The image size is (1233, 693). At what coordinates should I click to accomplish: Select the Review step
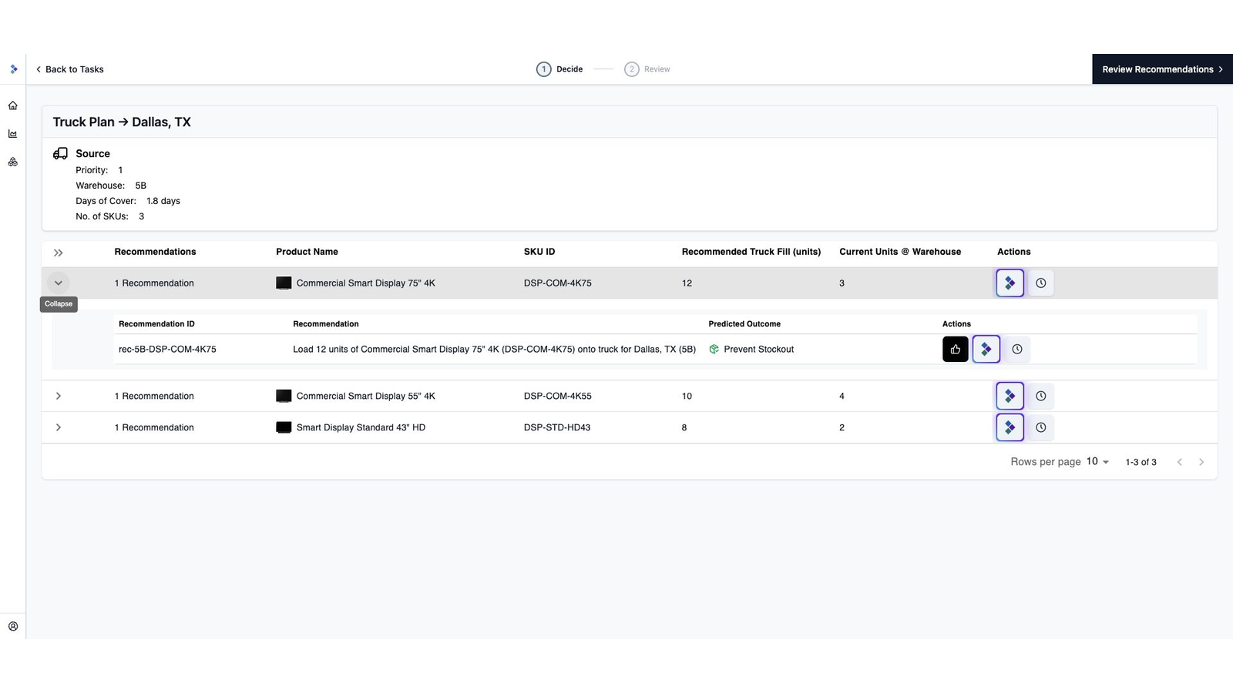[647, 69]
